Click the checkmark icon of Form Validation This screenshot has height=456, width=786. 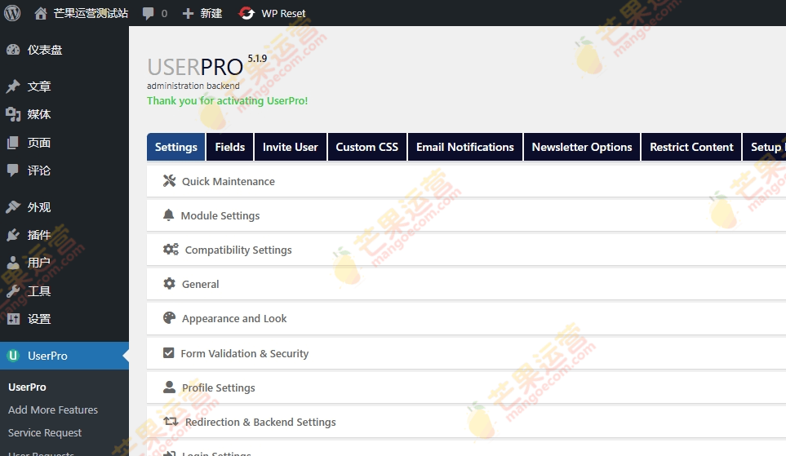pyautogui.click(x=168, y=352)
